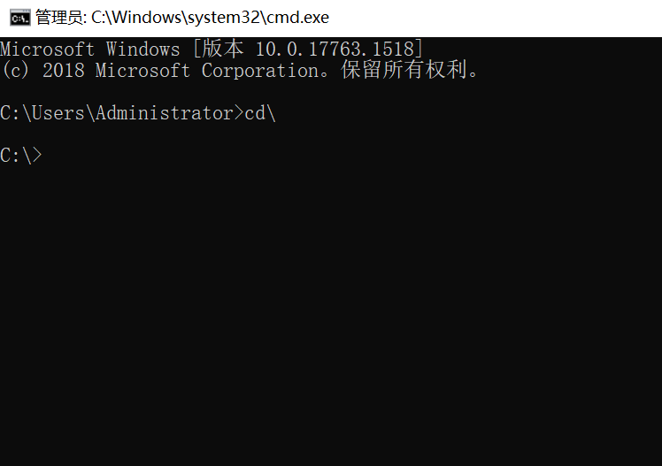Click the word Windows on the first console line
662x466 pixels.
(x=143, y=50)
